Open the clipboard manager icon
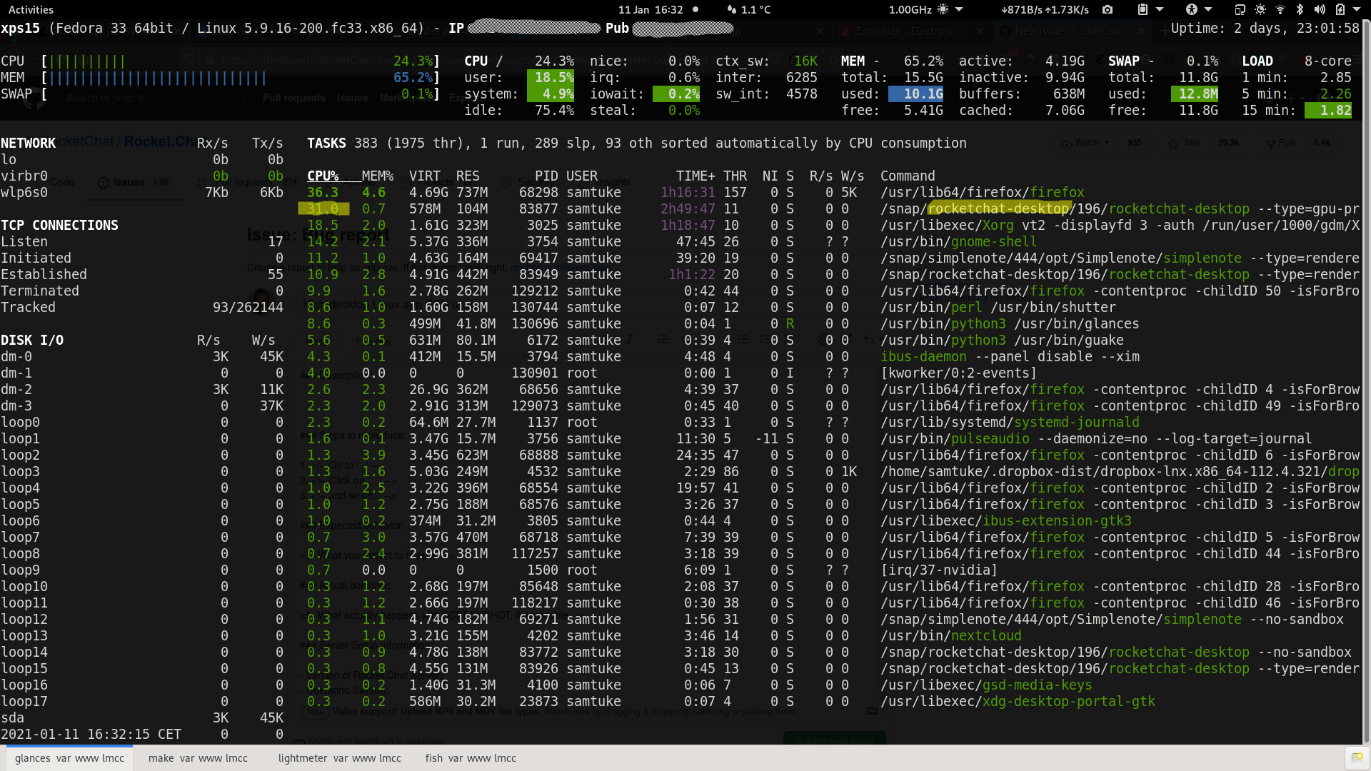The image size is (1371, 771). [1142, 9]
